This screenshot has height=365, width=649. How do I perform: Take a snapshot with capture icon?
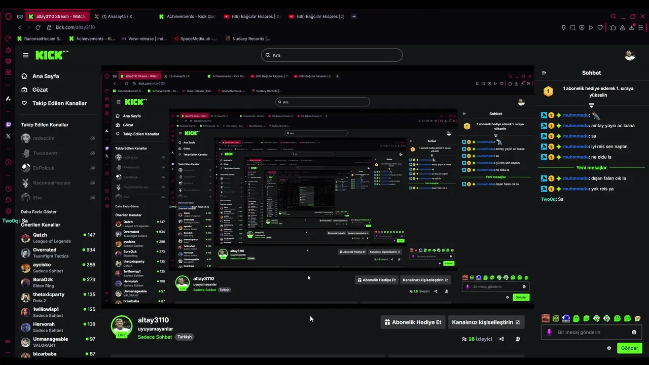[572, 27]
